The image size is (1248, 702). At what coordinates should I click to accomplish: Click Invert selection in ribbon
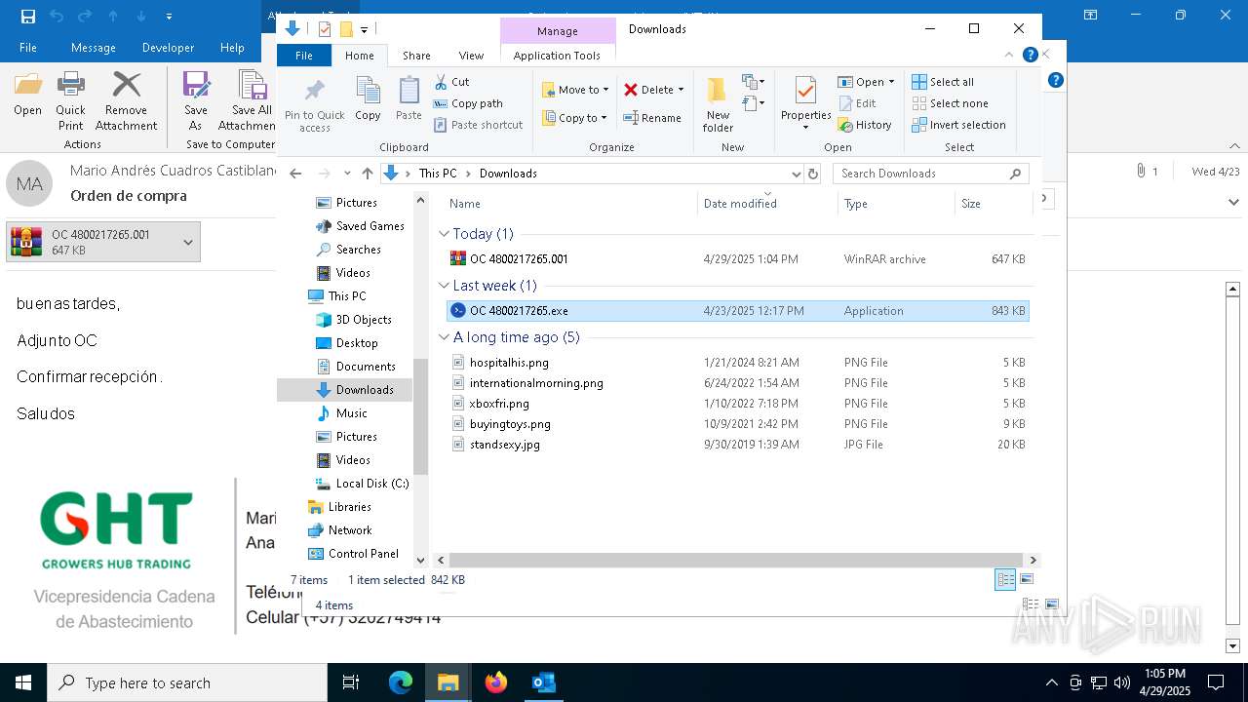(x=958, y=125)
